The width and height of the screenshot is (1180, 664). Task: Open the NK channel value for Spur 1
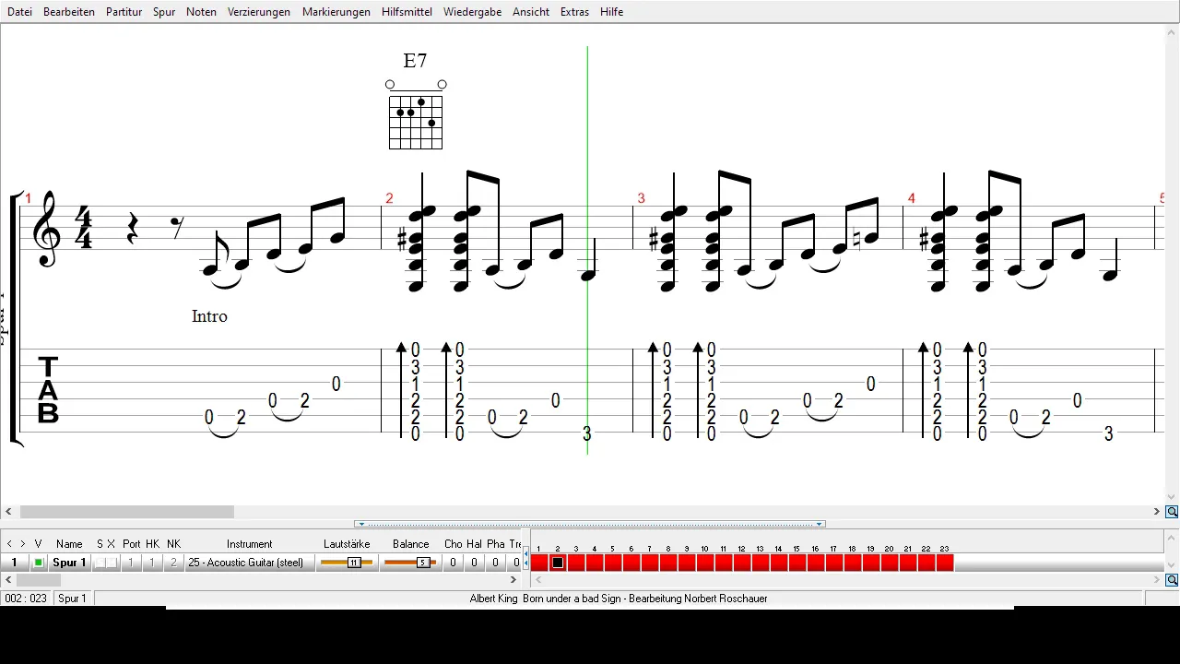click(x=173, y=563)
